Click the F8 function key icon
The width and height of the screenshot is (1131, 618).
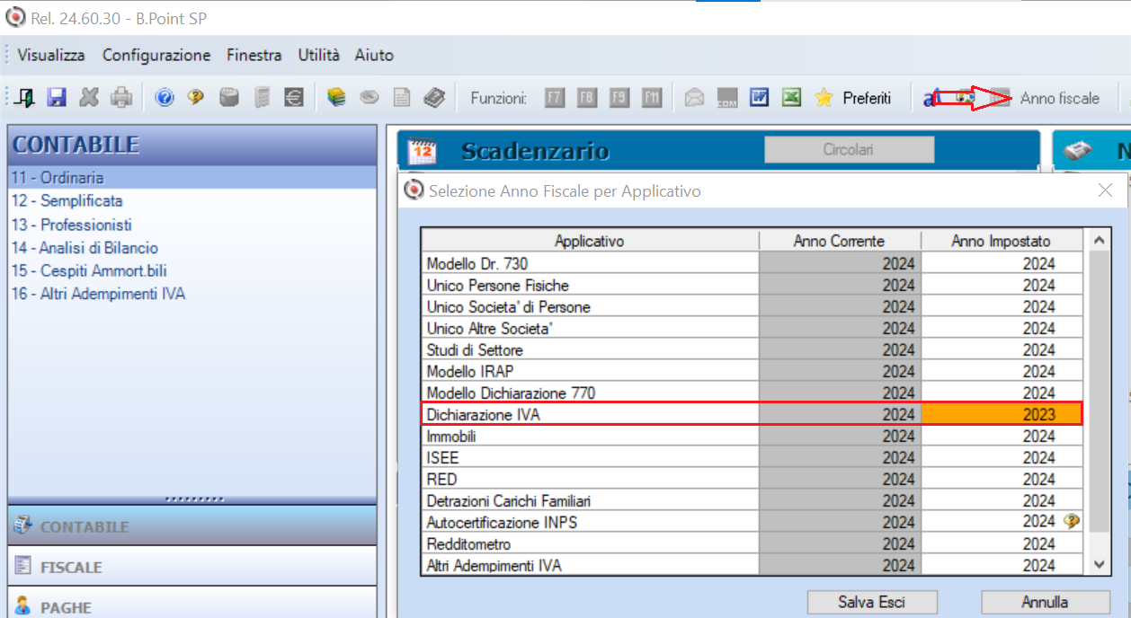tap(587, 98)
